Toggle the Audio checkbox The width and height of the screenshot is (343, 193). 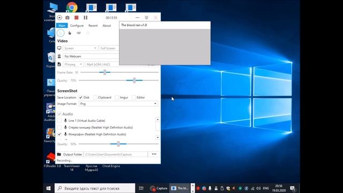pyautogui.click(x=59, y=114)
